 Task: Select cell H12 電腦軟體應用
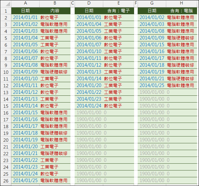coord(181,85)
